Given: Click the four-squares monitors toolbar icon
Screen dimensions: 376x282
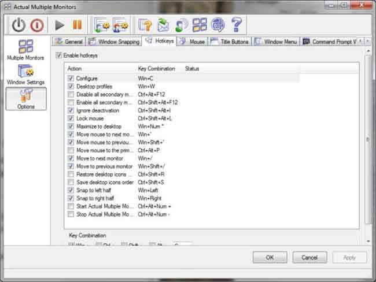Looking at the screenshot, I should (200, 25).
